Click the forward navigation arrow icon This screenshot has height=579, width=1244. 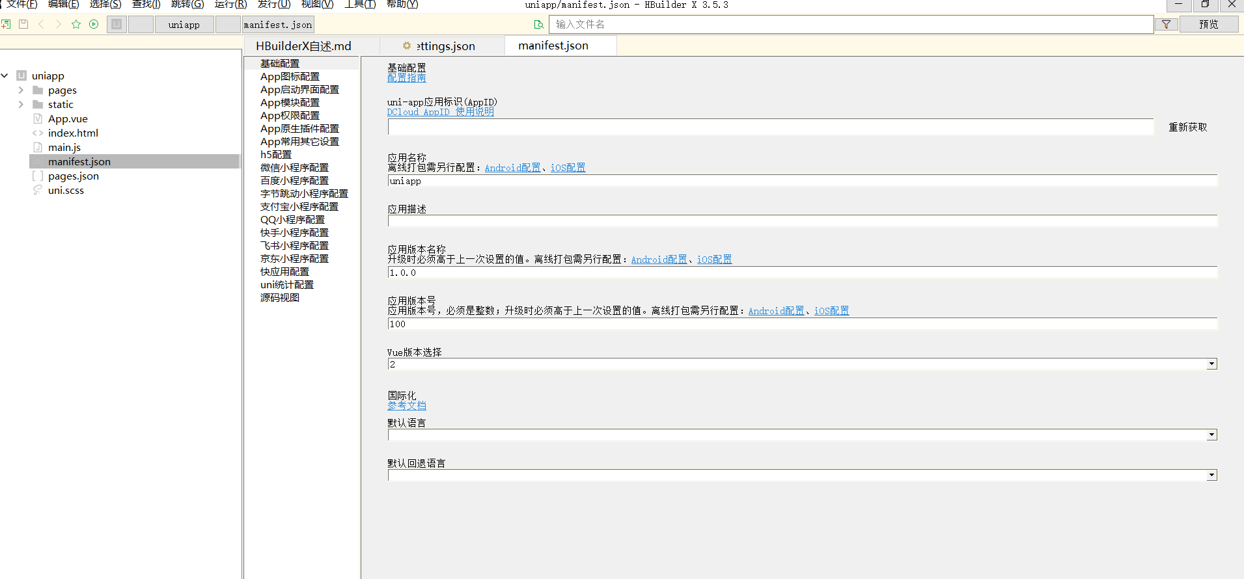pyautogui.click(x=59, y=24)
